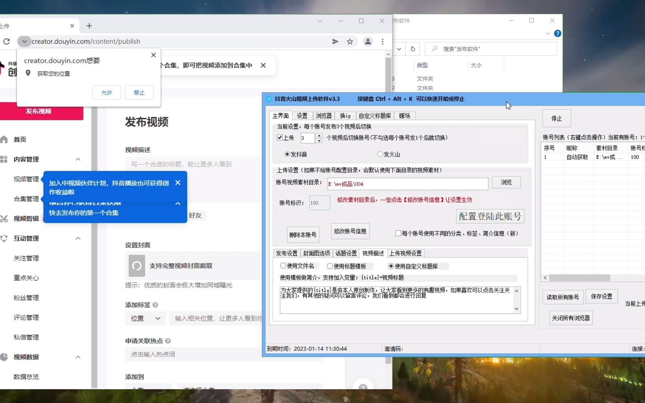Open the 自定义标题库 tab
The height and width of the screenshot is (403, 645).
(375, 116)
